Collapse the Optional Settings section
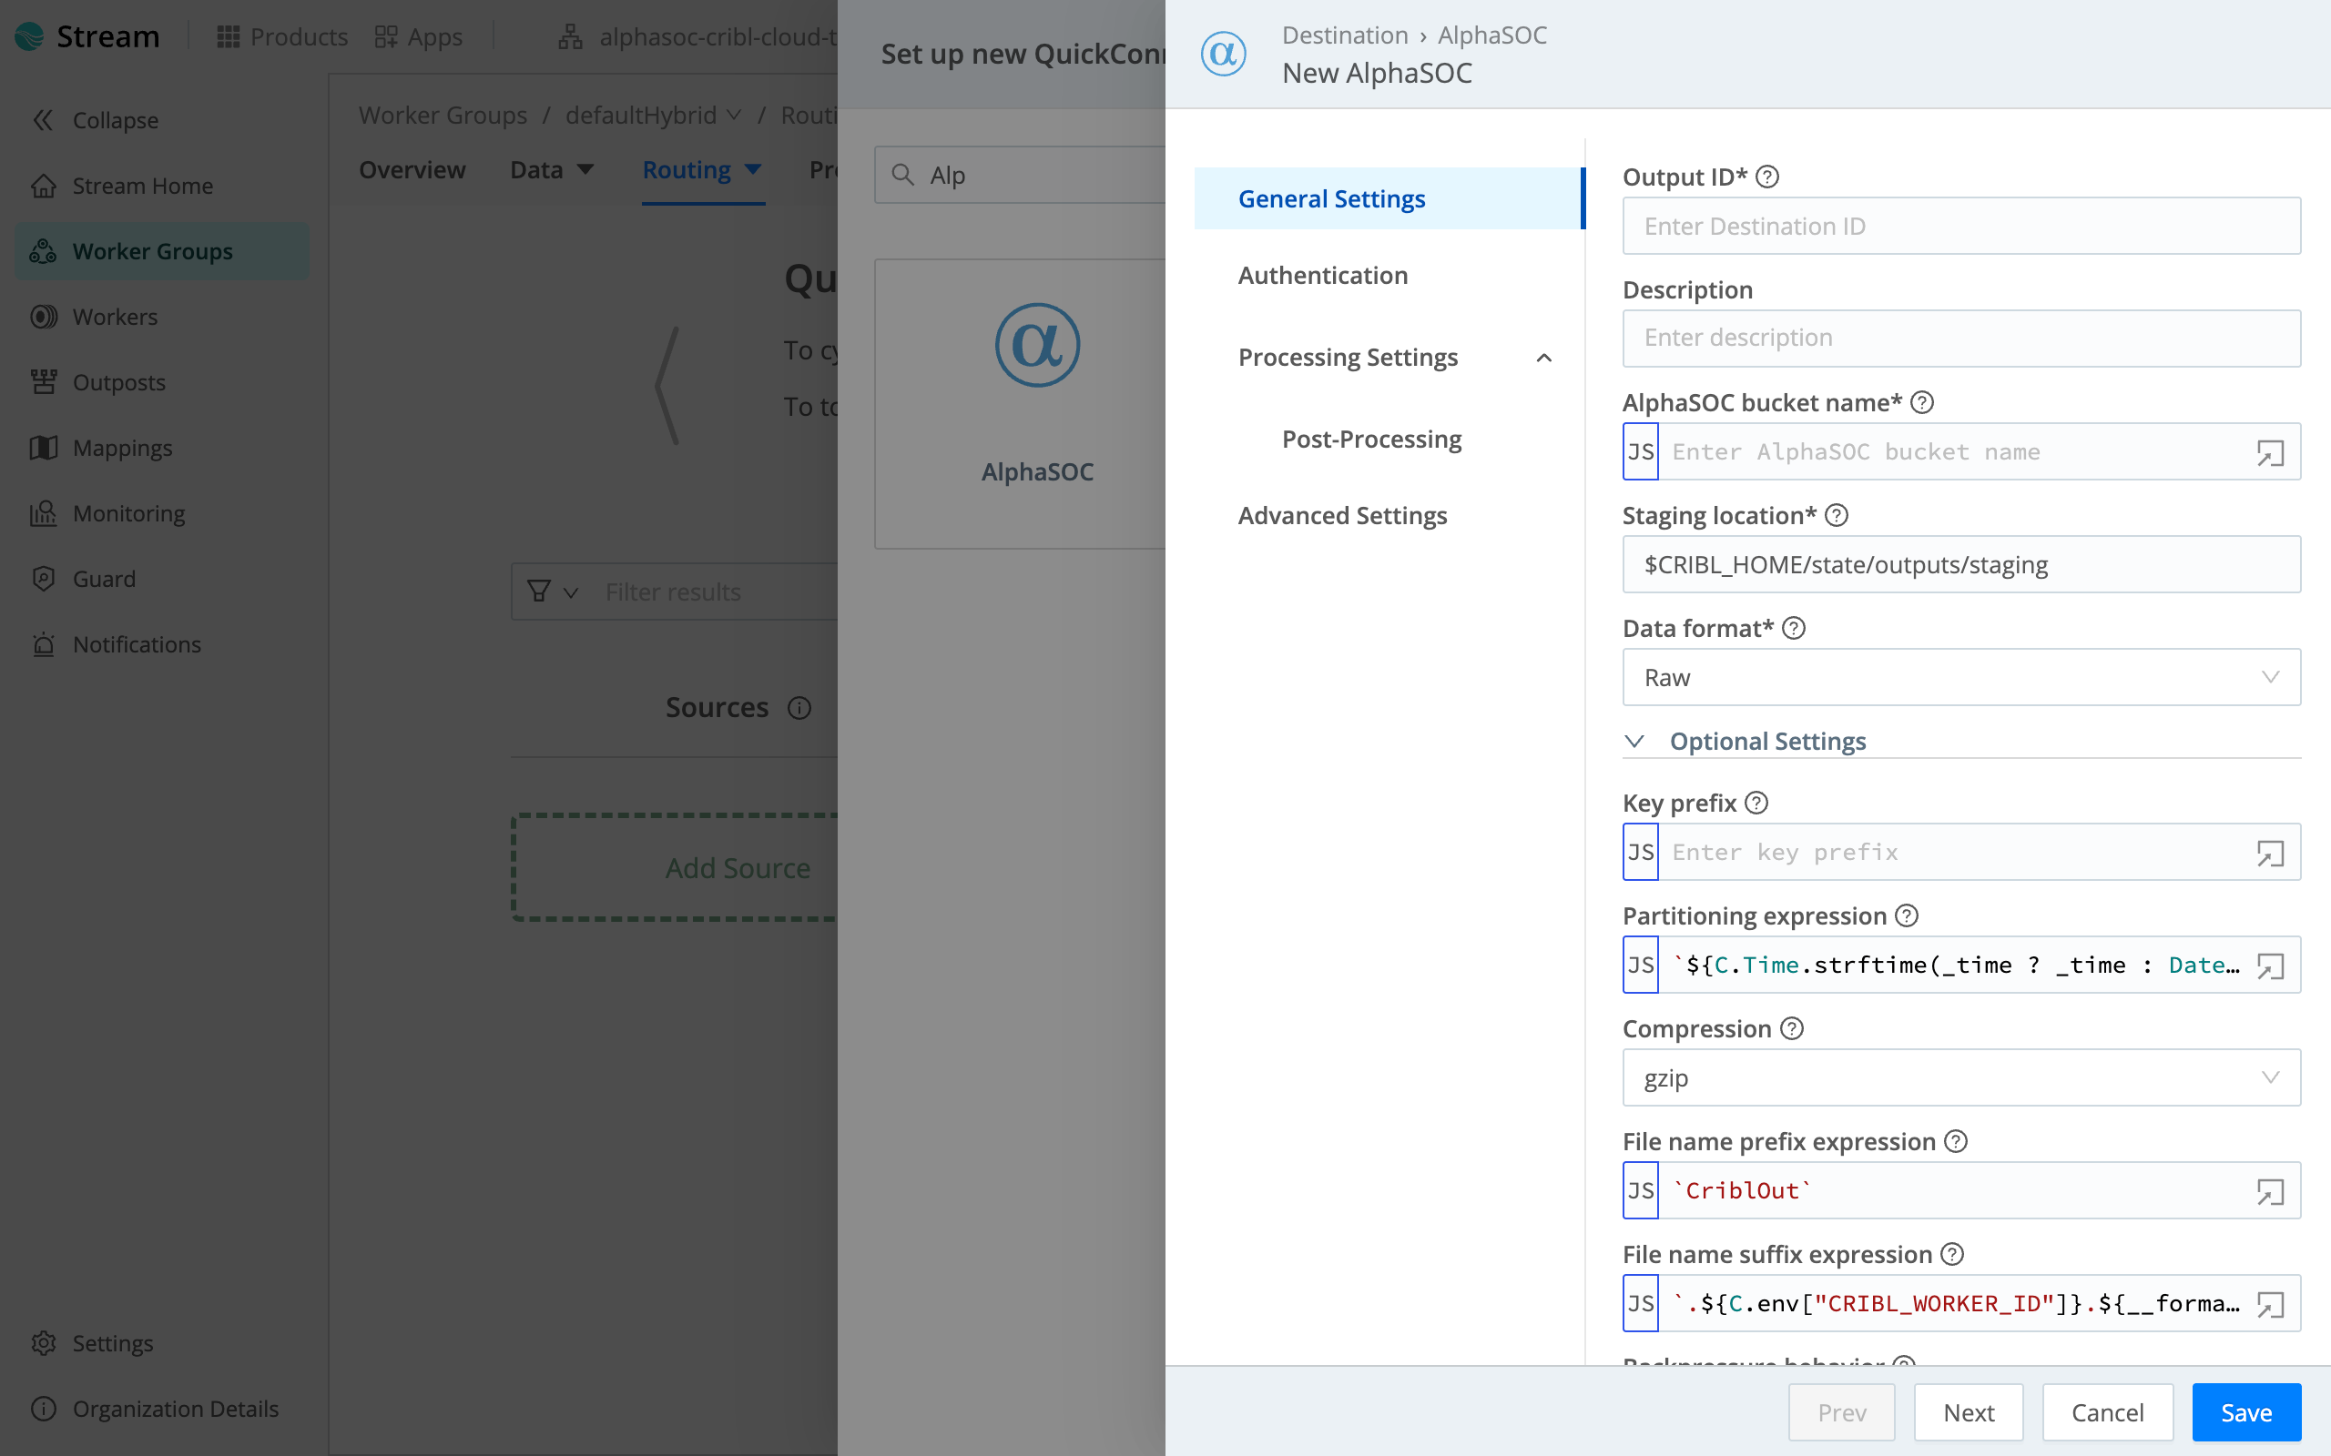 1634,741
